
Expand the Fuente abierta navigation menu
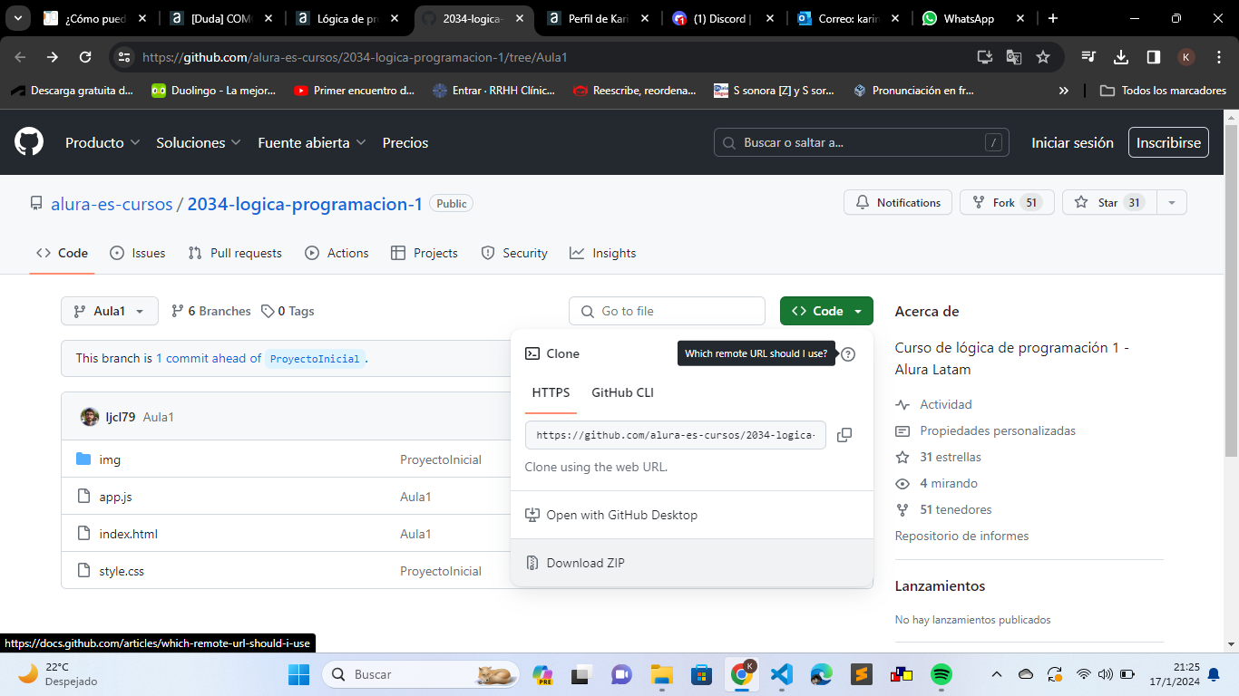(x=312, y=142)
